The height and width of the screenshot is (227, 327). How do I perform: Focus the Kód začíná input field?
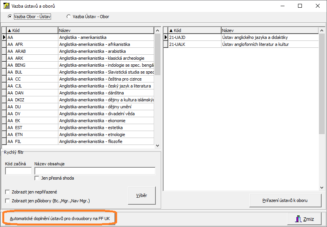[x=18, y=171]
